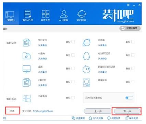Image resolution: width=146 pixels, height=124 pixels.
Task: Click the 浏览器 item name
Action: coord(101,40)
